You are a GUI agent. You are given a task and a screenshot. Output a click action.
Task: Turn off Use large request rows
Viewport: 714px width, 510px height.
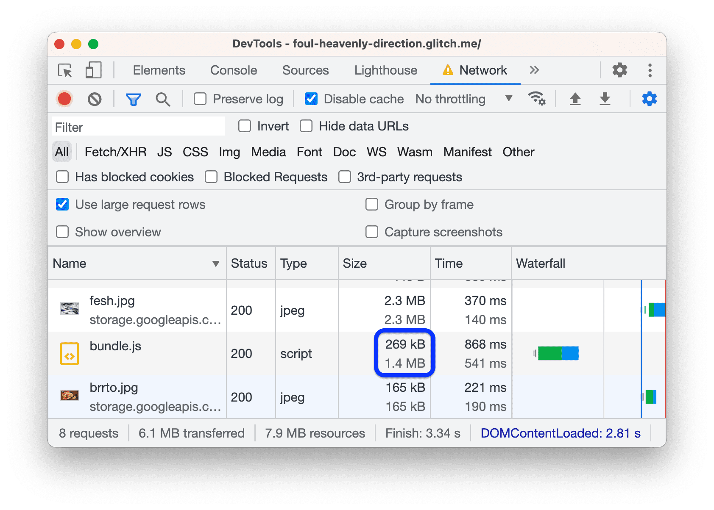click(x=63, y=205)
